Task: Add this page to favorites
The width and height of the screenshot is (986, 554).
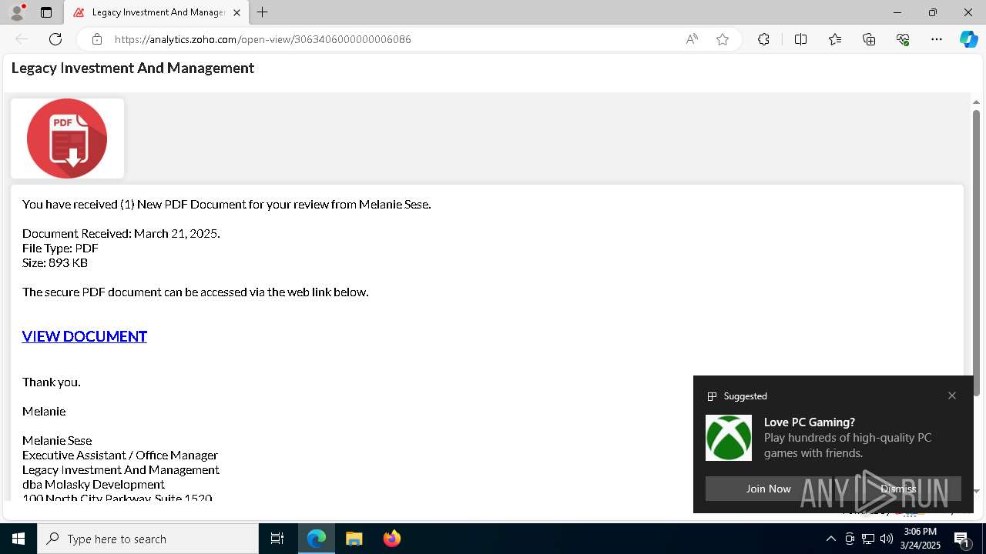Action: pos(723,39)
